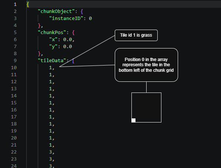
Task: Click the tile value 3 on line 23
Action: pos(50,159)
